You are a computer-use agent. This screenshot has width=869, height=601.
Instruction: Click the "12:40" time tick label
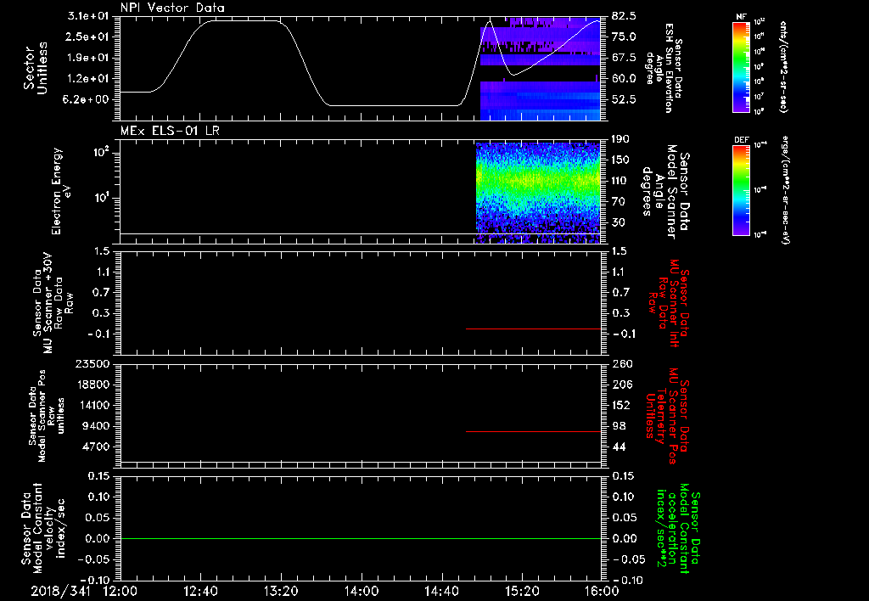point(200,591)
